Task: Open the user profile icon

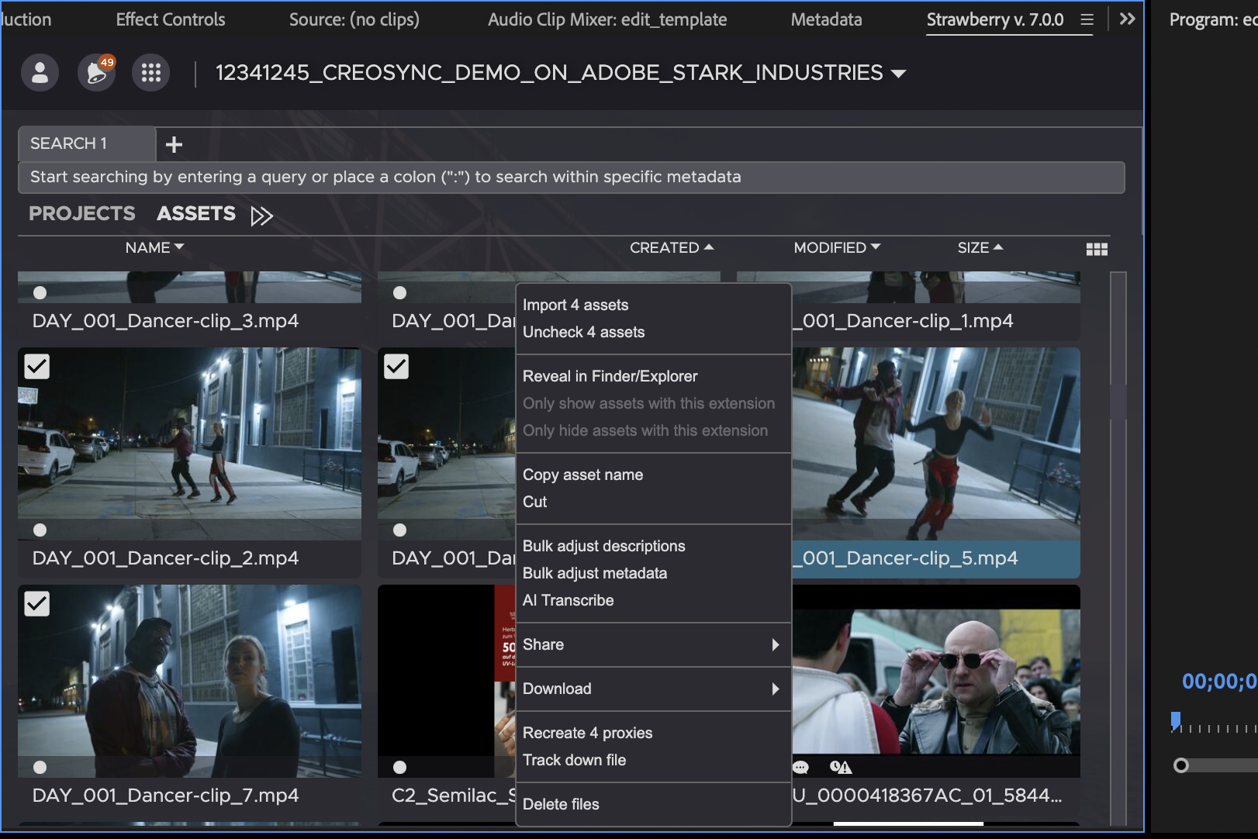Action: click(40, 73)
